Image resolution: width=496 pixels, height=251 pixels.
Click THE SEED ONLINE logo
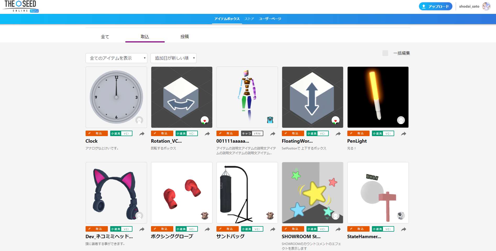click(x=21, y=6)
